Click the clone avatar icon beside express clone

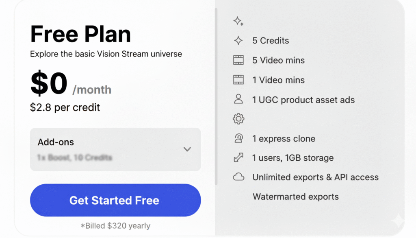tap(238, 138)
